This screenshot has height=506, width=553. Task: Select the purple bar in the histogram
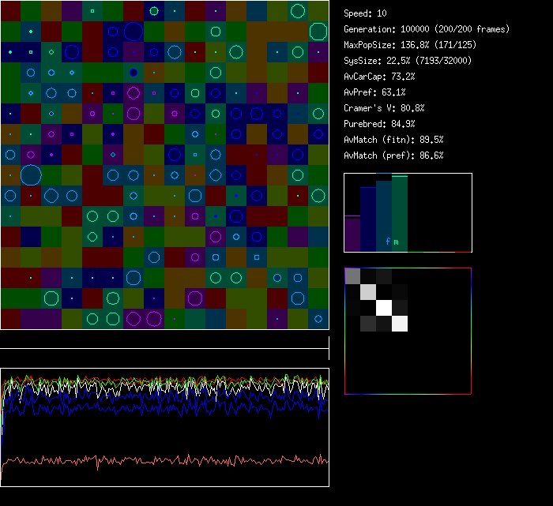[x=352, y=234]
